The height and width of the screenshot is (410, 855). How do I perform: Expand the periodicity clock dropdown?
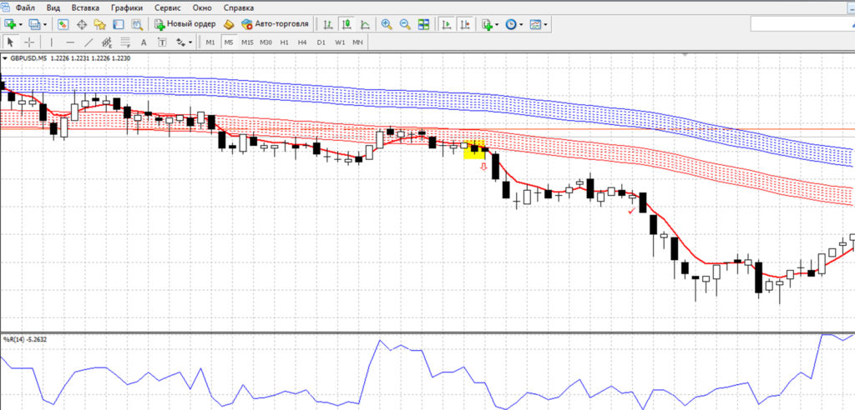pos(521,24)
